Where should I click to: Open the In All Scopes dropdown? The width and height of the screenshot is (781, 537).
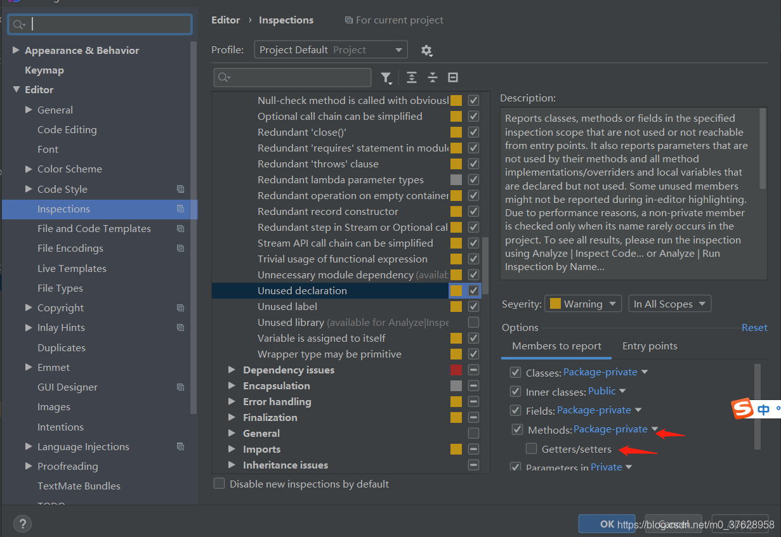pos(669,304)
